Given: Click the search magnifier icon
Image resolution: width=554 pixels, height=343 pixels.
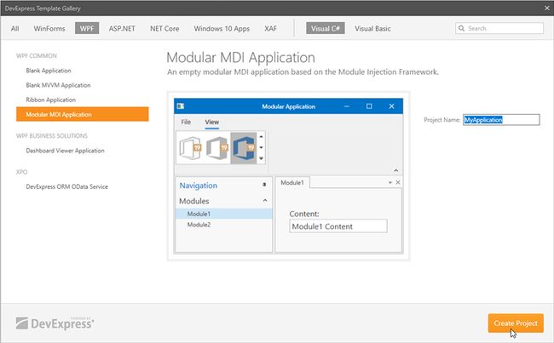Looking at the screenshot, I should coord(461,28).
